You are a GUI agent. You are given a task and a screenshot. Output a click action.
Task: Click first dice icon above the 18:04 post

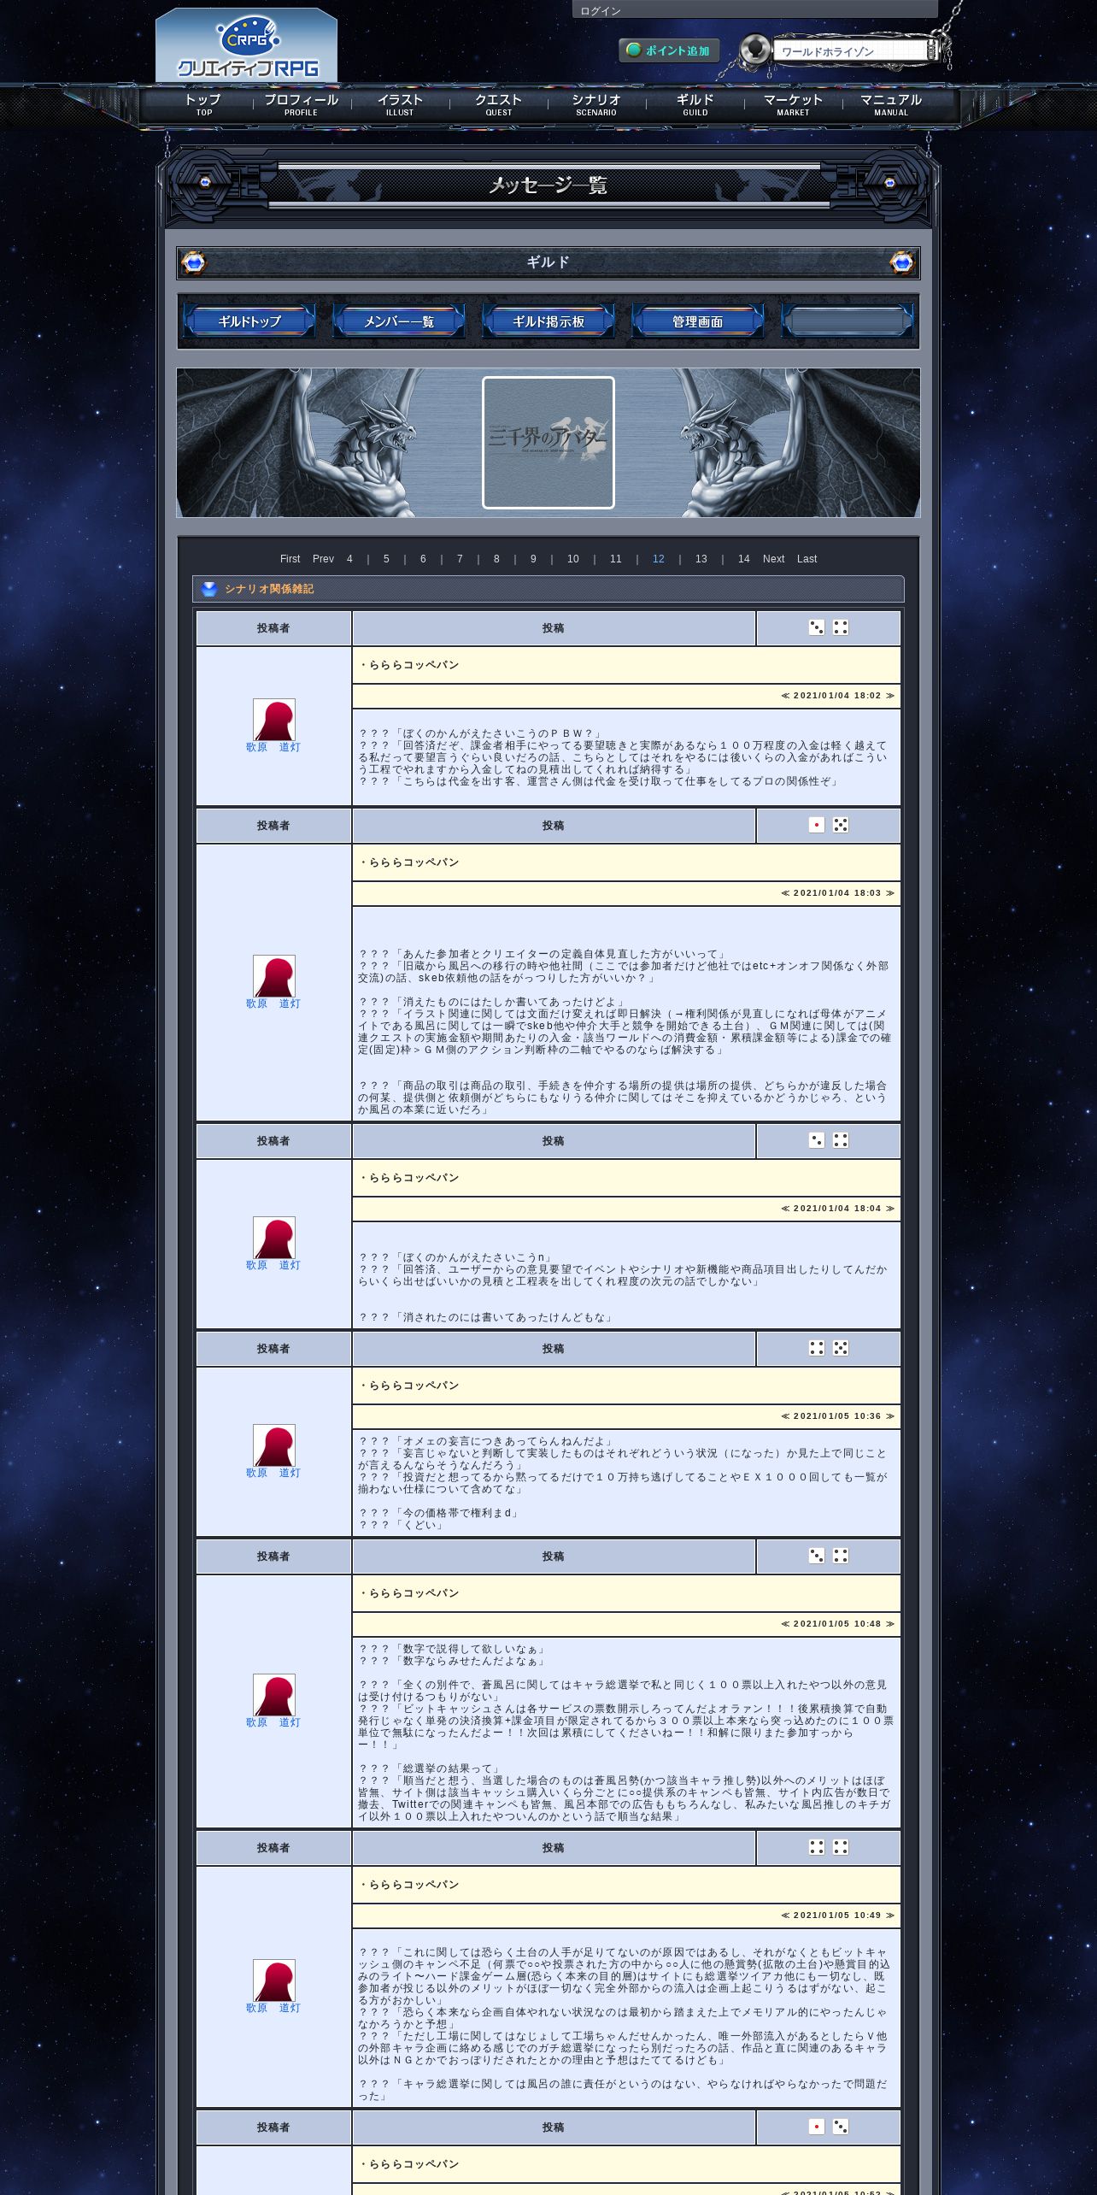[817, 1140]
